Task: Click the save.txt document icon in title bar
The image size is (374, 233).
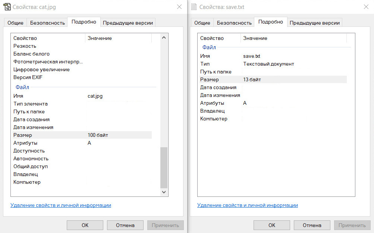Action: 194,7
